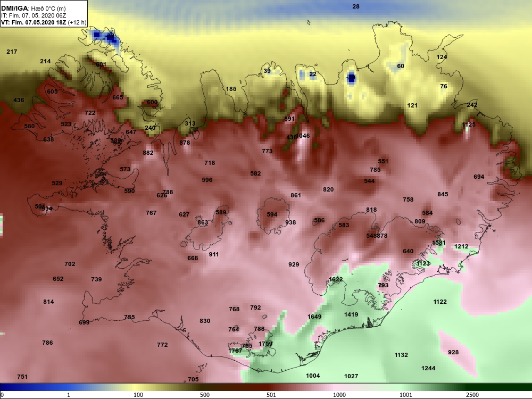This screenshot has height=399, width=532.
Task: Click the map value 594
Action: click(272, 214)
